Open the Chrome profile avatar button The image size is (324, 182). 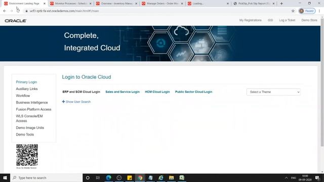coord(307,11)
